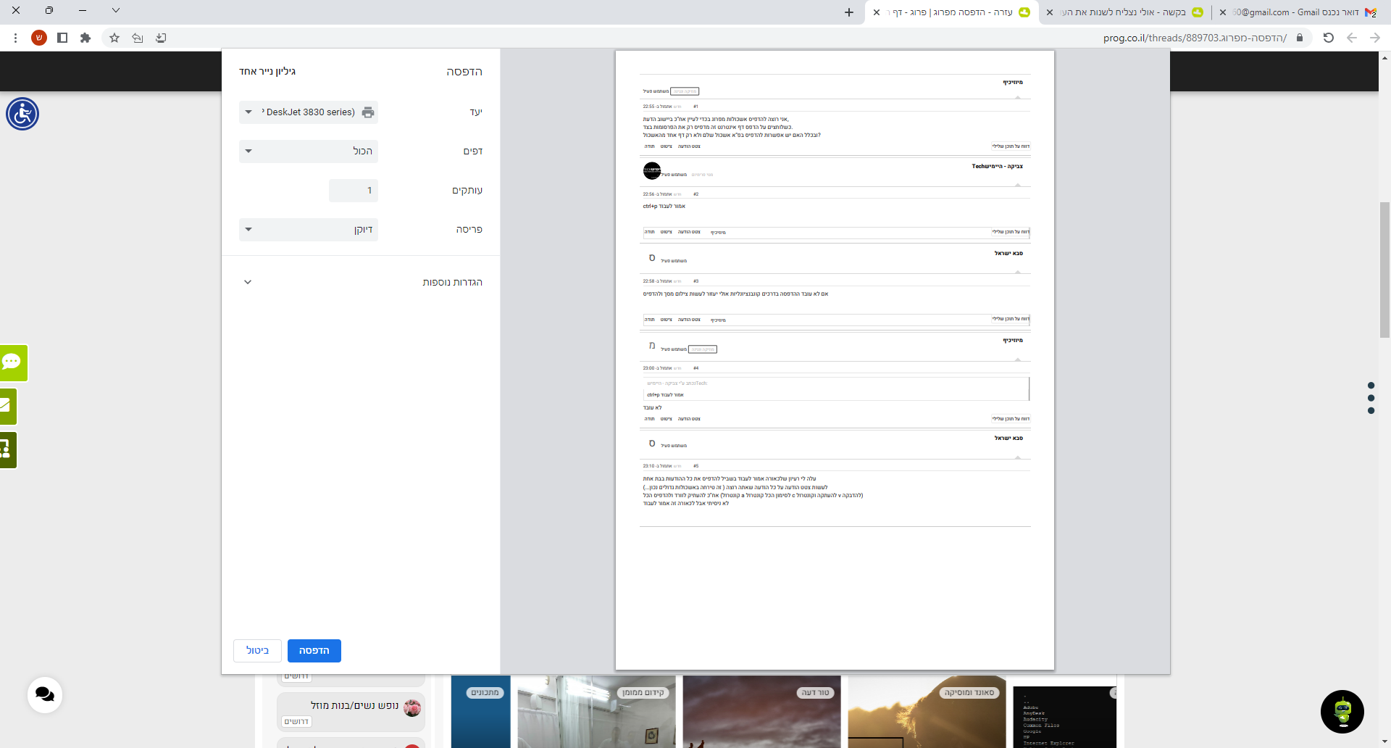This screenshot has width=1391, height=748.
Task: Open the 'מתכונים' thumbnail card
Action: (481, 712)
